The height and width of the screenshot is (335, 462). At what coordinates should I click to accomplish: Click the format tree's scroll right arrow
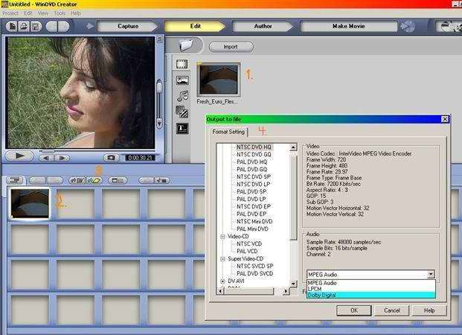[x=286, y=291]
